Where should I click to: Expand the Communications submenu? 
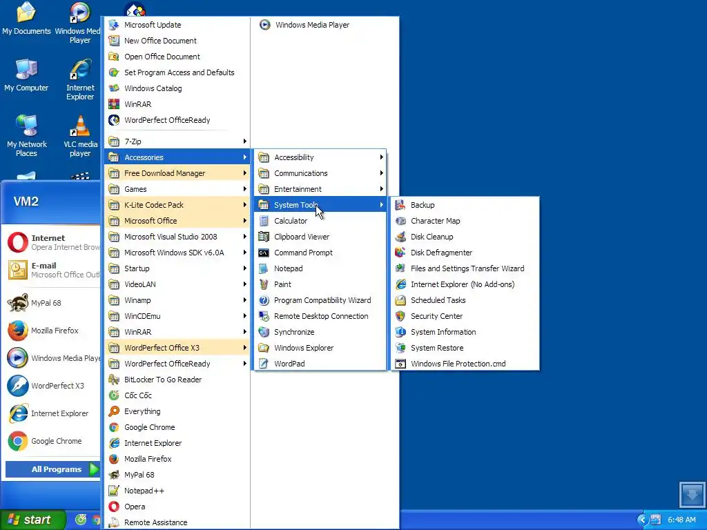tap(320, 173)
